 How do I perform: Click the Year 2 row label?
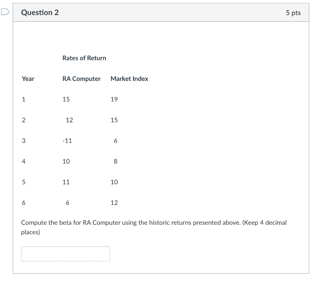pos(24,120)
